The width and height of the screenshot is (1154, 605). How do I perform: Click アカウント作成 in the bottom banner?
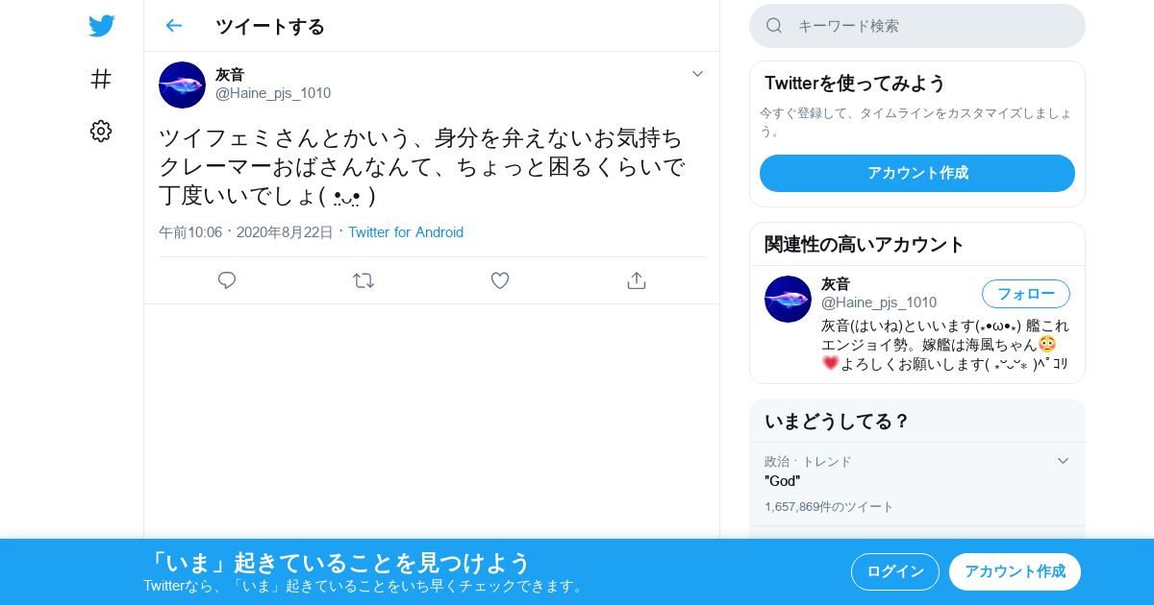tap(1015, 571)
